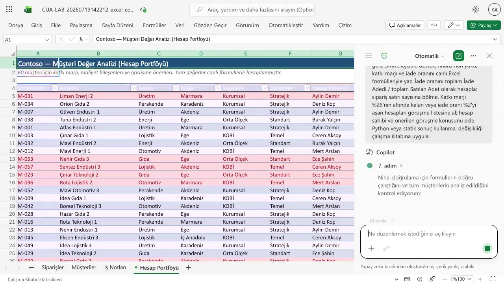
Task: Start a new Copilot chat
Action: pyautogui.click(x=458, y=56)
